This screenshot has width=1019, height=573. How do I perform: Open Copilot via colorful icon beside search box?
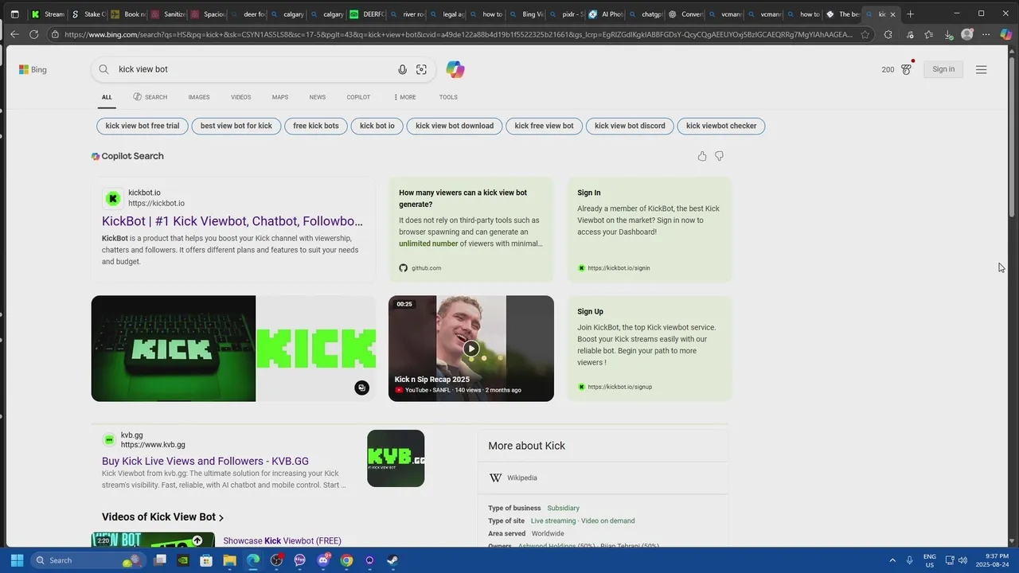[x=455, y=69]
